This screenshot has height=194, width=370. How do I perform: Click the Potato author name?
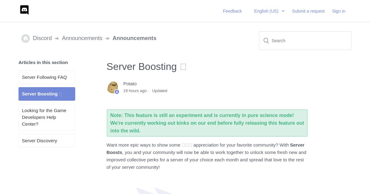pos(130,84)
